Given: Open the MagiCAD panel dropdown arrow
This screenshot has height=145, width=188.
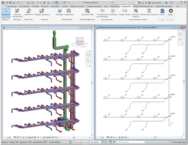Looking at the screenshot, I should 171,19.
